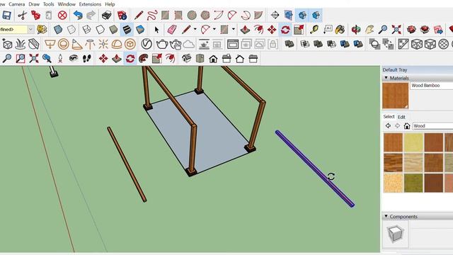The width and height of the screenshot is (453, 255).
Task: Collapse the Materials panel
Action: pyautogui.click(x=386, y=78)
